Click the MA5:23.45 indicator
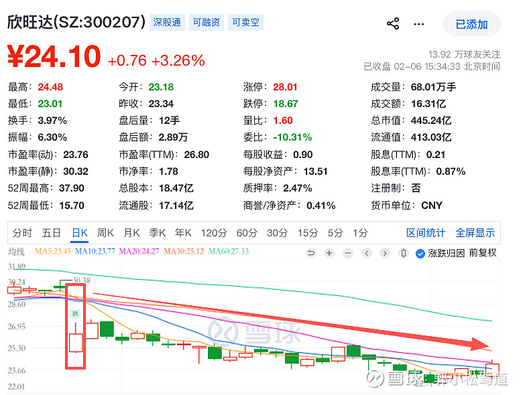This screenshot has height=395, width=523. 53,252
